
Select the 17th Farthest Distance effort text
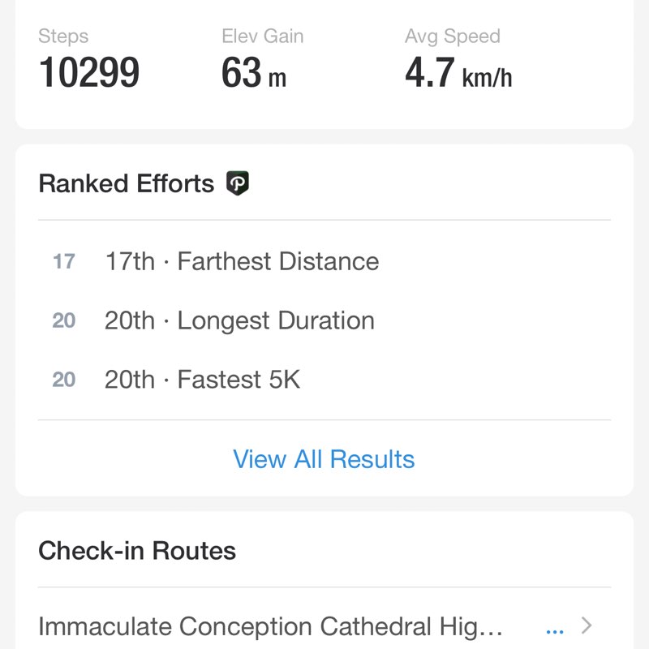242,261
